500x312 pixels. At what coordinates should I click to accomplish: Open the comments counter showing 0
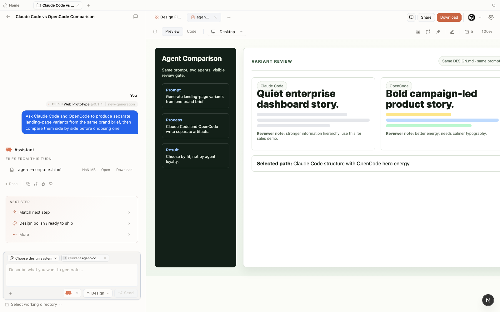click(x=469, y=32)
